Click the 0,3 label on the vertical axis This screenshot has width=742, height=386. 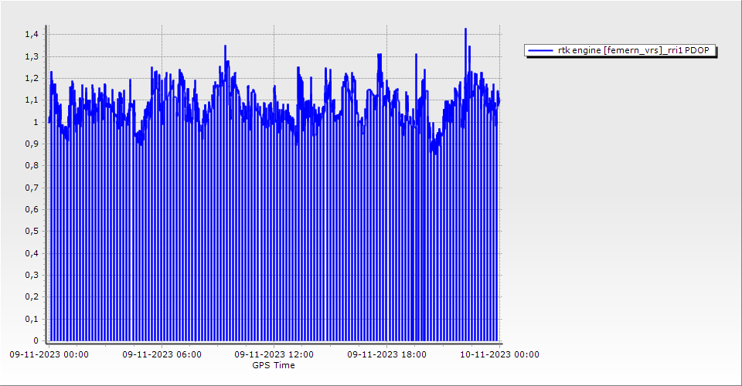[31, 275]
